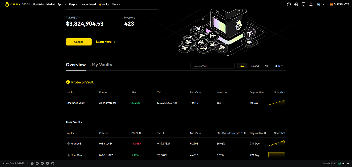The height and width of the screenshot is (167, 352).
Task: Click the Arbitrum network icon
Action: point(319,4)
